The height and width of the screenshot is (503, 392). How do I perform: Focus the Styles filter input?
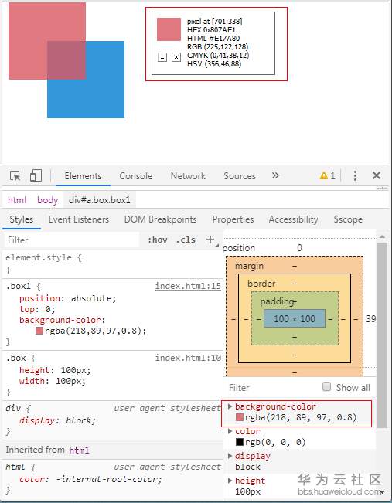[72, 240]
